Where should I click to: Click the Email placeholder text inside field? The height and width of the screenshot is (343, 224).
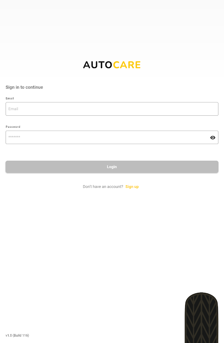tap(13, 109)
